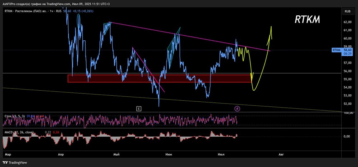Click the 08:29 countdown under the RTKM price
358x167 pixels.
tap(347, 54)
